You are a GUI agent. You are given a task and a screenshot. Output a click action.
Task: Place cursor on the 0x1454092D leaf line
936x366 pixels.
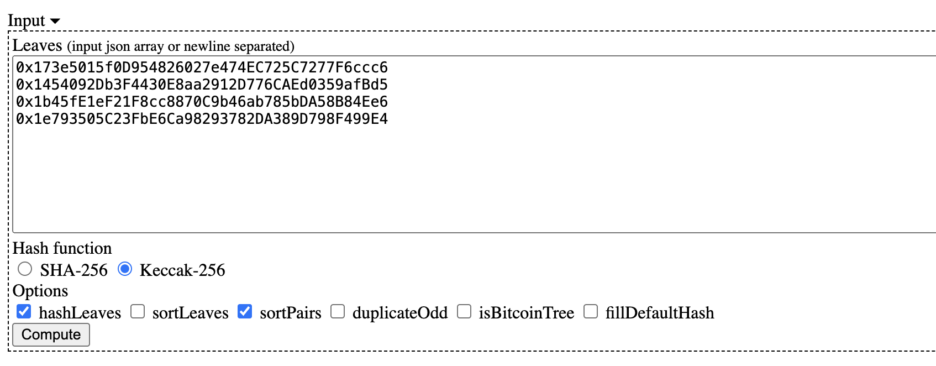coord(202,85)
